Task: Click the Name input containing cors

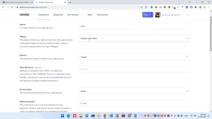Action: coord(134,26)
